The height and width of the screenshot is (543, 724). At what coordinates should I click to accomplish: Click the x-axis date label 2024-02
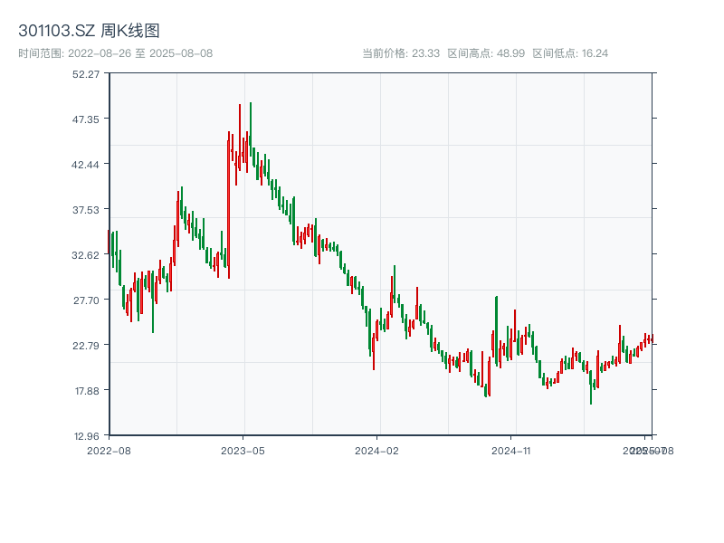point(376,451)
